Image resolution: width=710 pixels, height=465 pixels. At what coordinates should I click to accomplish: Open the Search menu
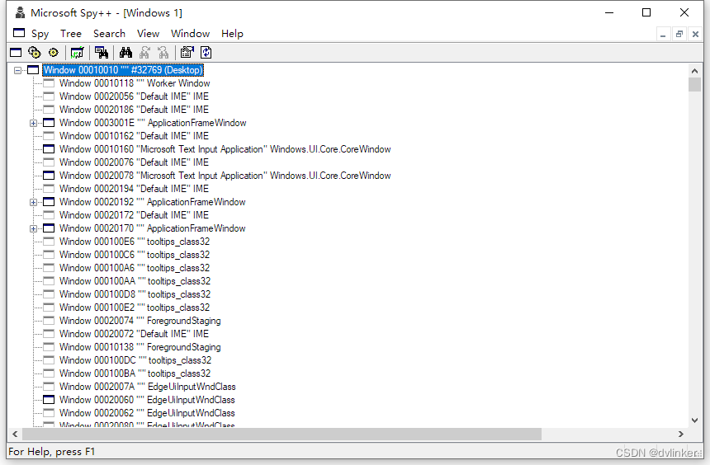109,34
